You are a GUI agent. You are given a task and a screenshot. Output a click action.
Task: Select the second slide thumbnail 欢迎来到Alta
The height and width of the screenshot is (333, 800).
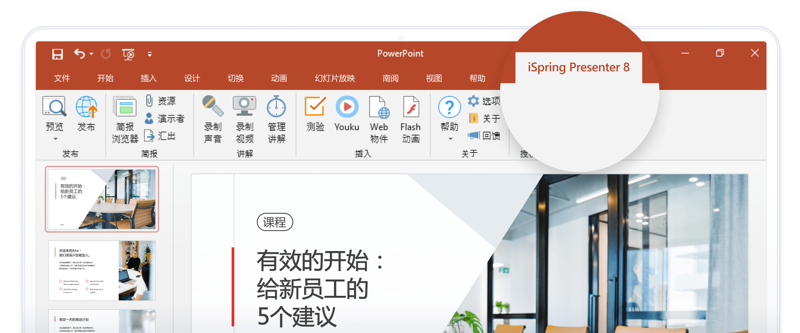(102, 270)
